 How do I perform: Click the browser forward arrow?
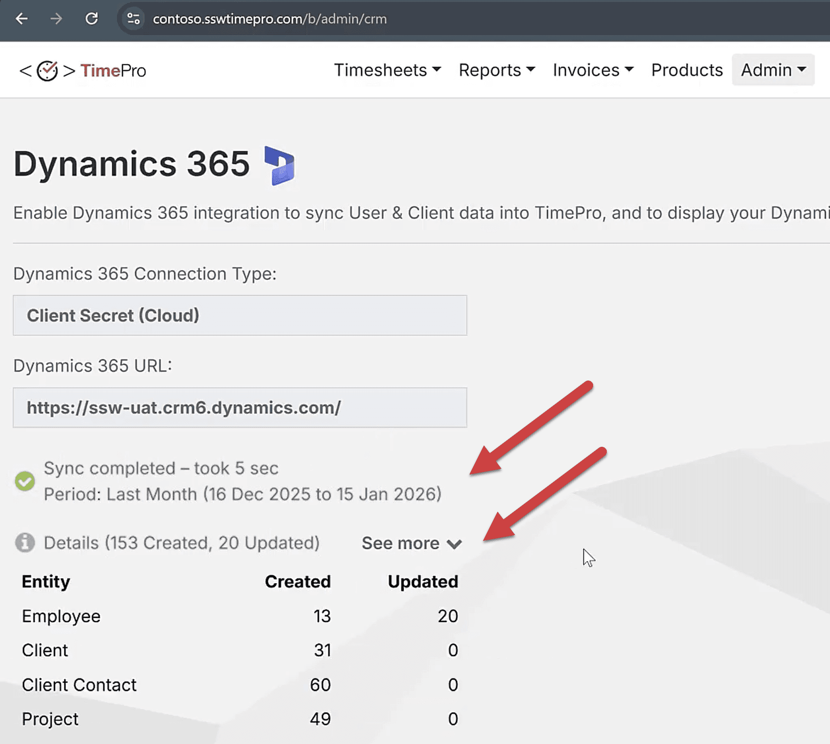click(57, 19)
